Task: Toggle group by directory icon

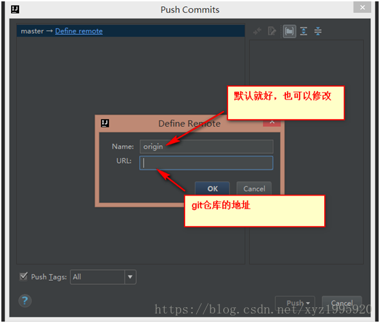Action: [x=289, y=31]
